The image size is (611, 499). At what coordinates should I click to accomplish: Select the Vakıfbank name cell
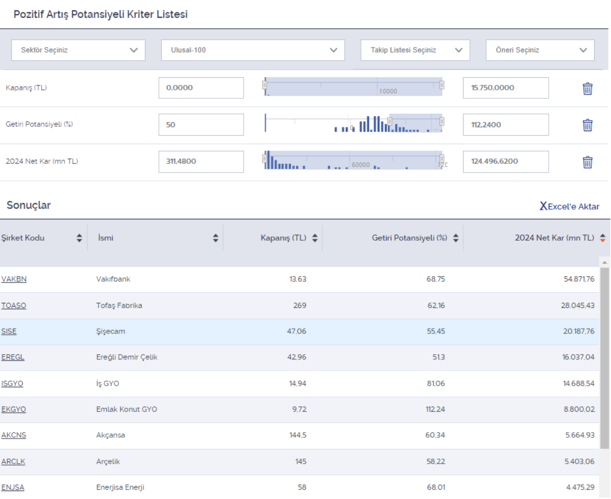click(113, 279)
